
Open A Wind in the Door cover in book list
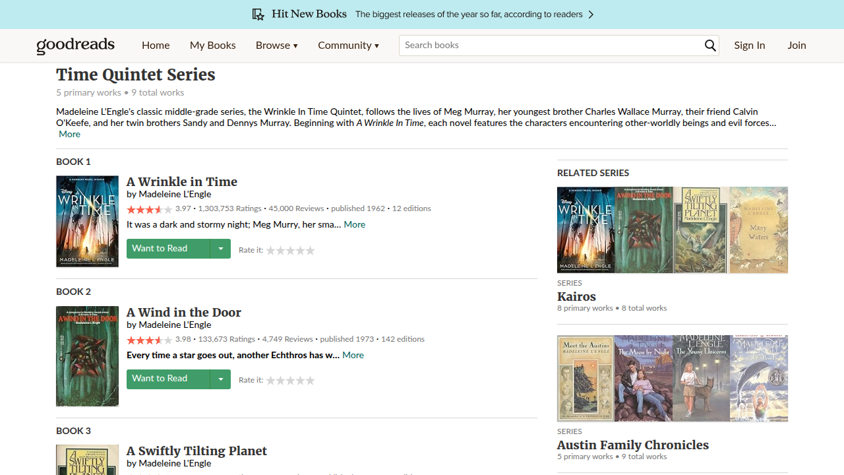87,356
